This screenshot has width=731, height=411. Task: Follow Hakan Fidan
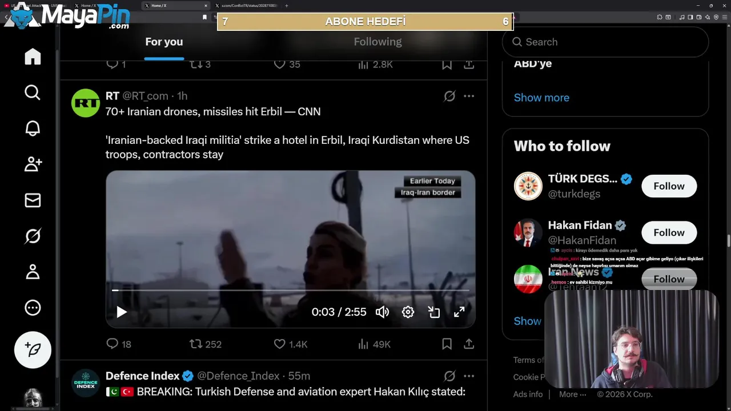669,232
